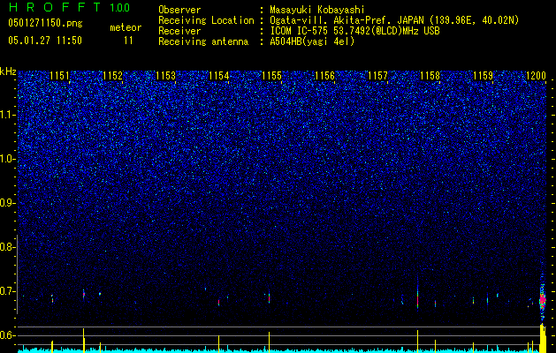Click the 1200 time marker
The image size is (556, 353).
coord(536,76)
